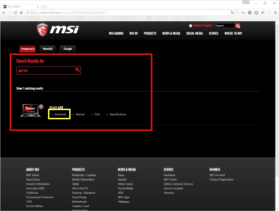Open Online Customer Service footer link
The width and height of the screenshot is (279, 211).
pos(178,184)
